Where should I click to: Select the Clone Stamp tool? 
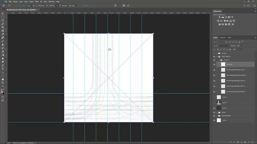(3, 44)
